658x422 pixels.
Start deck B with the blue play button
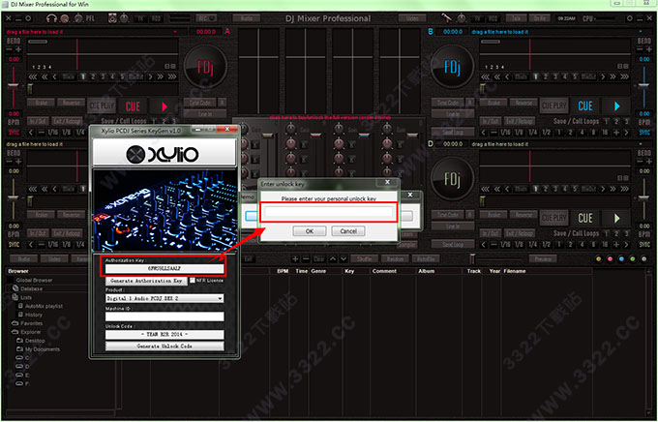click(616, 105)
